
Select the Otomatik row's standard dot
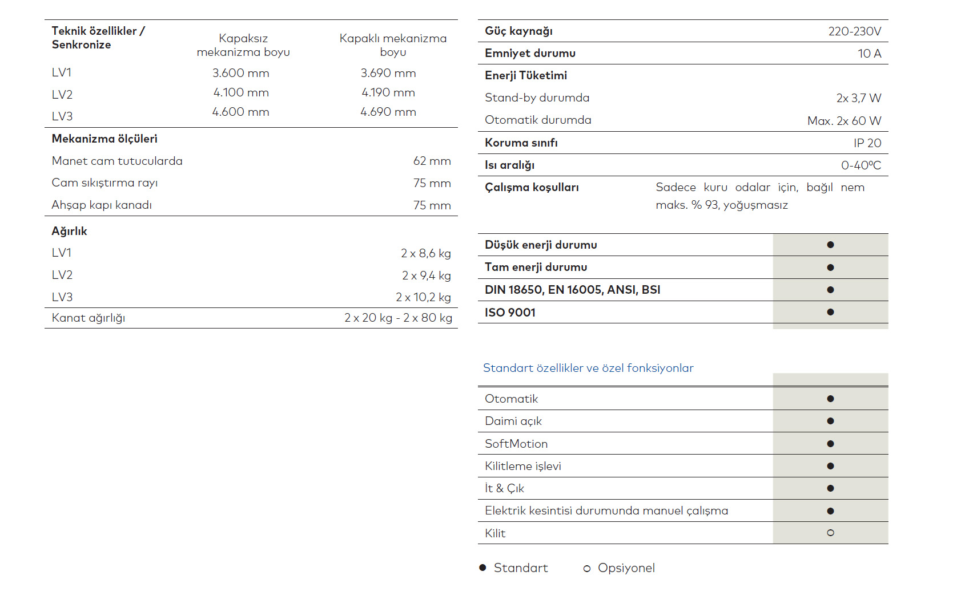pos(830,399)
